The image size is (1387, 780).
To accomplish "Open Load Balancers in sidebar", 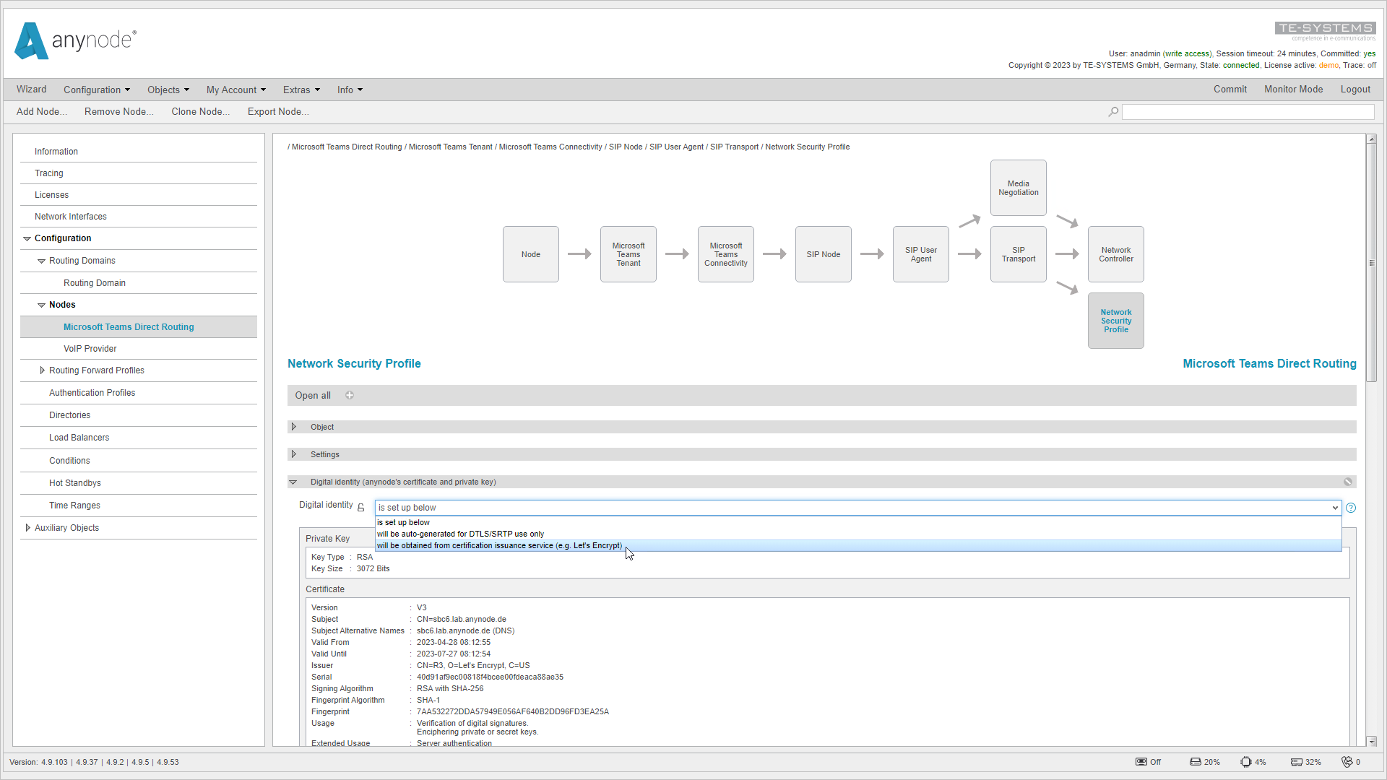I will point(79,438).
